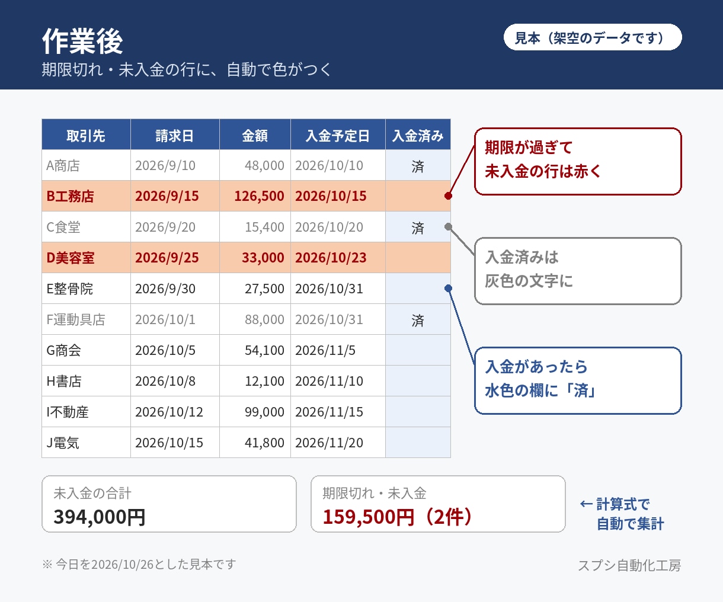Image resolution: width=723 pixels, height=602 pixels.
Task: Click the 入金があったら水色の欄に callout
Action: click(578, 380)
